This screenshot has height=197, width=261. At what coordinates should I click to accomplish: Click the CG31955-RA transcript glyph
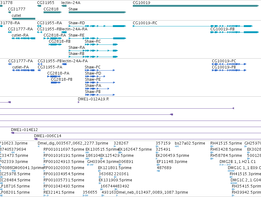pyautogui.click(x=39, y=26)
